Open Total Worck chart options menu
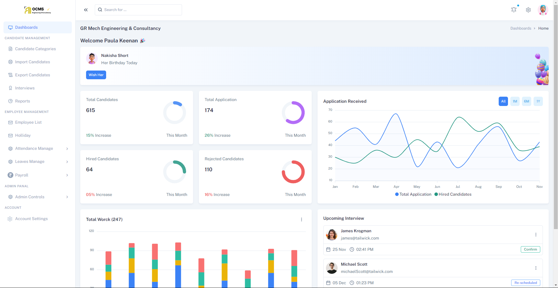The height and width of the screenshot is (288, 558). 302,219
